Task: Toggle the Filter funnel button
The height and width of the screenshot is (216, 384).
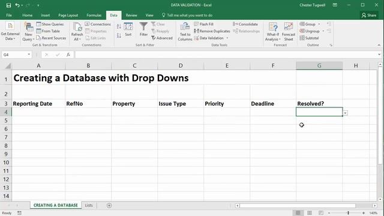Action: click(143, 29)
